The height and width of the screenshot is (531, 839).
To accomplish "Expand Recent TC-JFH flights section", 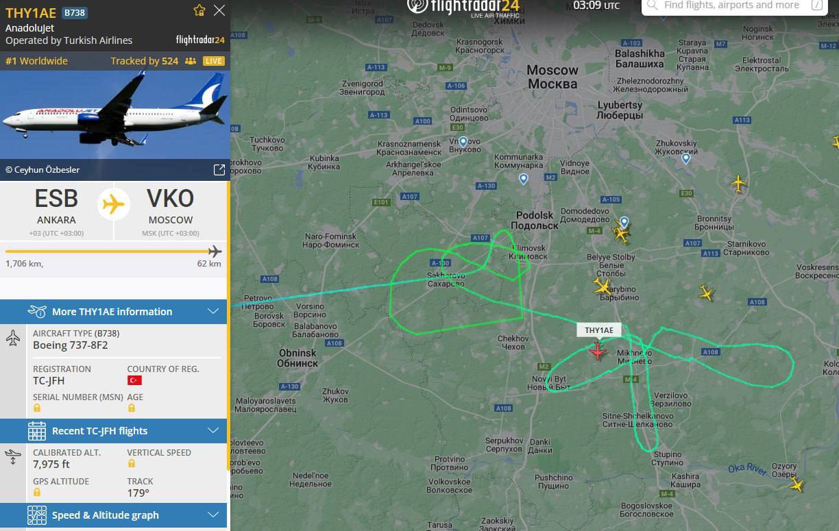I will click(x=113, y=431).
